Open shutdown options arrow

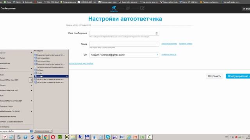coord(51,131)
